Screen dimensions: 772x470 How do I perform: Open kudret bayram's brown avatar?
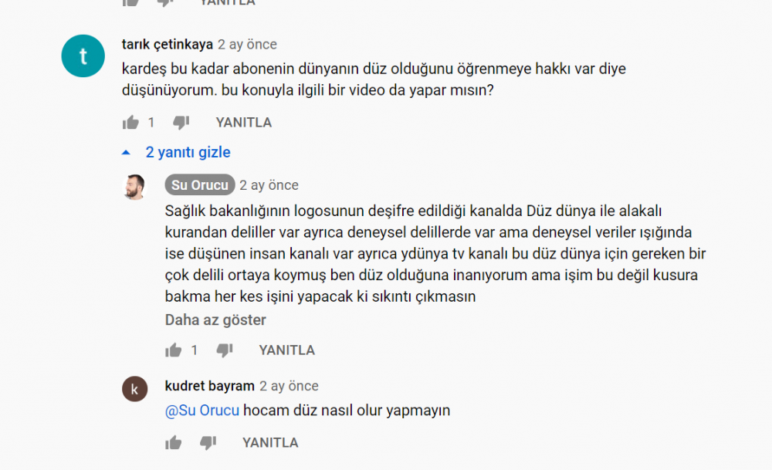click(135, 389)
